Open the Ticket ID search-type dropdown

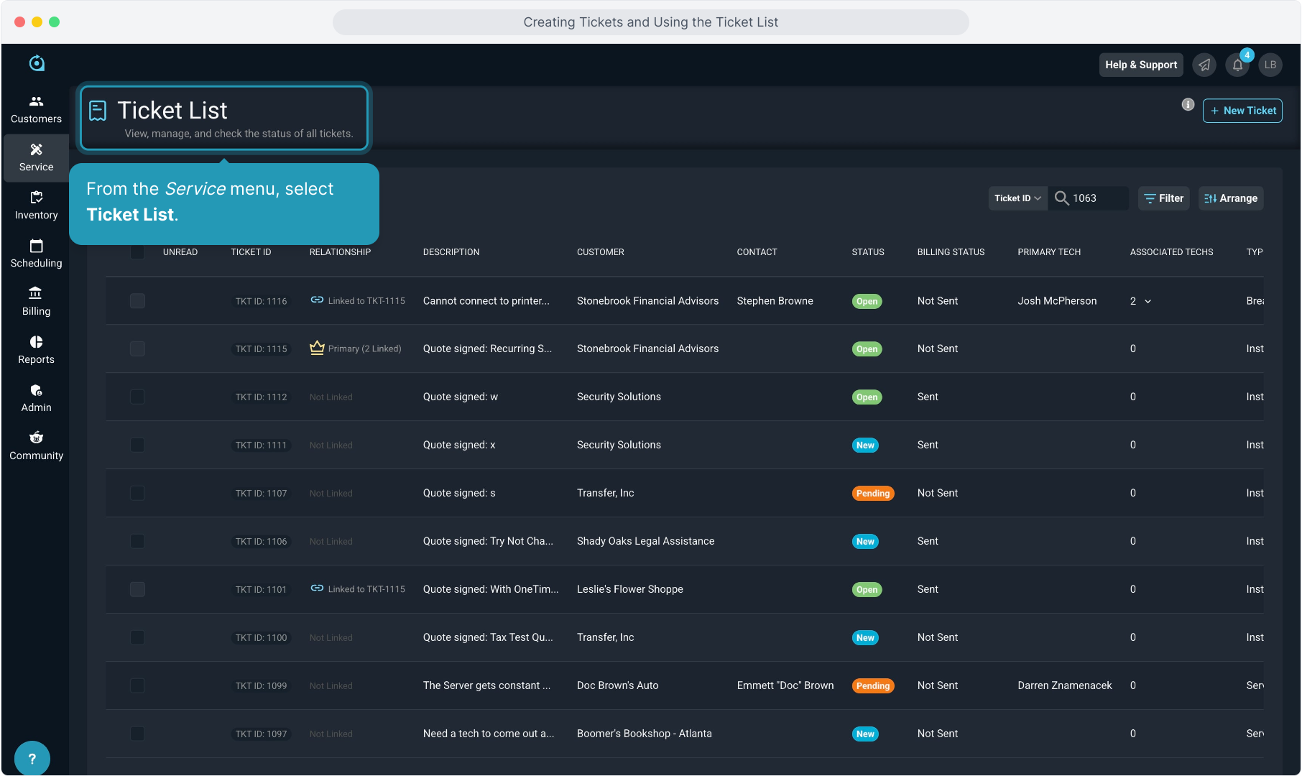[x=1017, y=198]
